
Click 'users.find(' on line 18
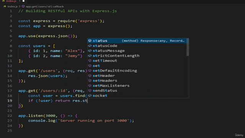tap(73, 96)
